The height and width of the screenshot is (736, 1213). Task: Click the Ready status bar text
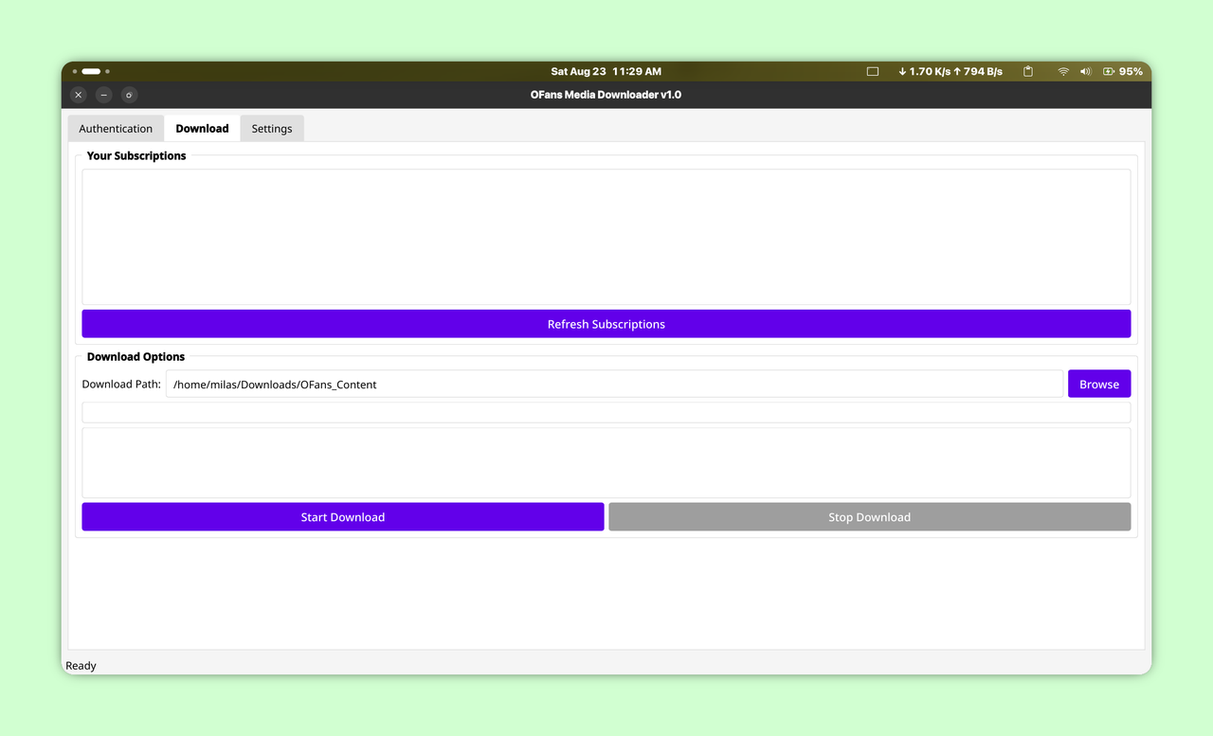click(81, 666)
